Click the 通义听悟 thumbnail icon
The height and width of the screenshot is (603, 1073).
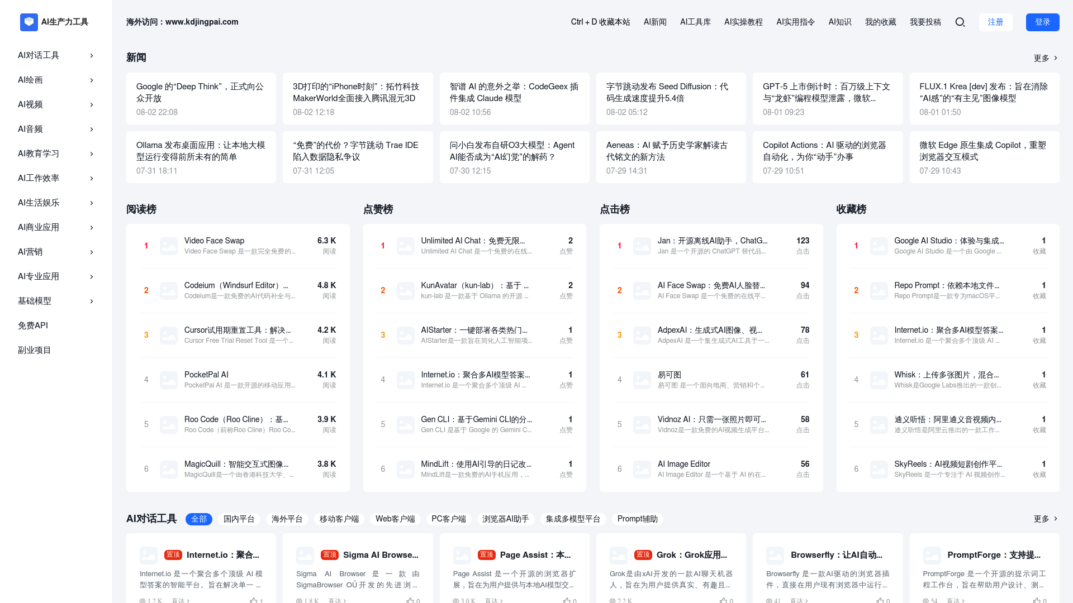tap(879, 424)
